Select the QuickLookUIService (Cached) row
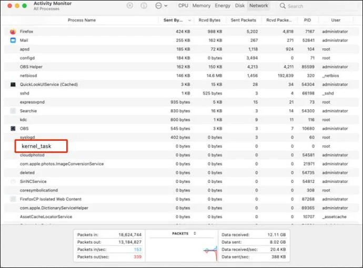The image size is (363, 268). point(181,85)
